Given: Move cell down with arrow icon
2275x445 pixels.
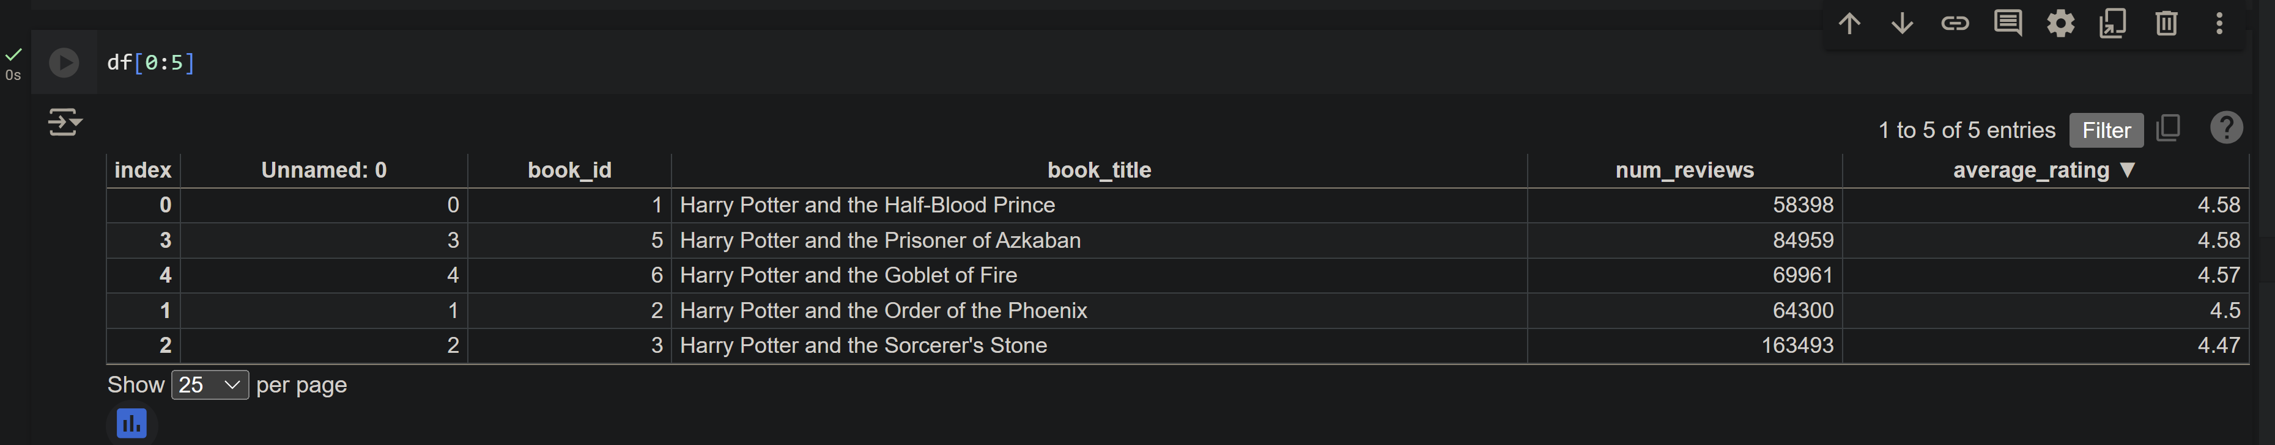Looking at the screenshot, I should (x=1901, y=23).
